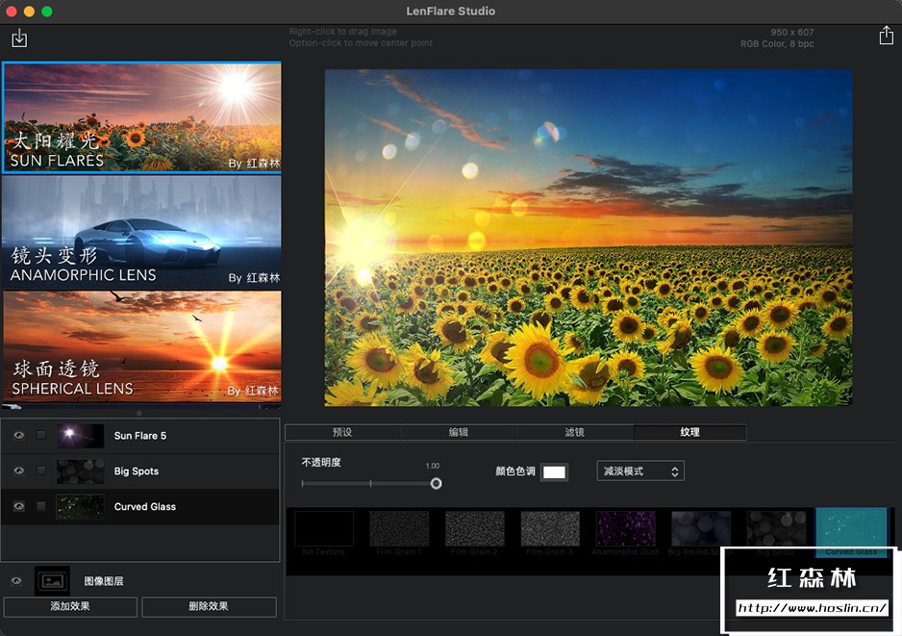Screen dimensions: 902x636
Task: Click the import image icon at top left
Action: coord(19,38)
